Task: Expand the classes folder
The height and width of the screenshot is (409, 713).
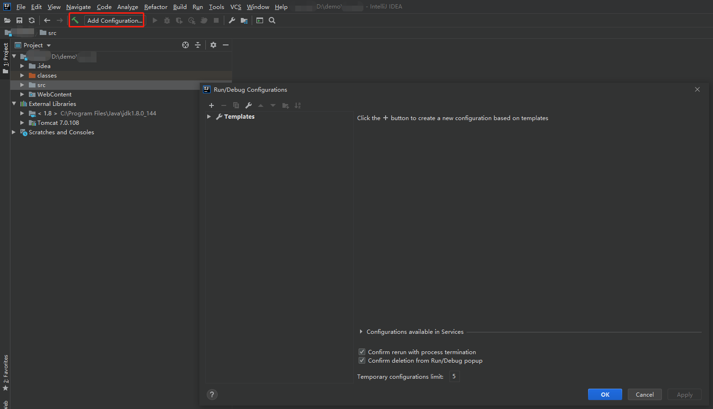Action: [22, 75]
